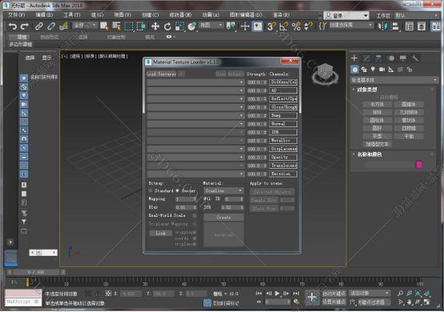Open the Opacity texture file dropdown
444x312 pixels.
tap(196, 157)
